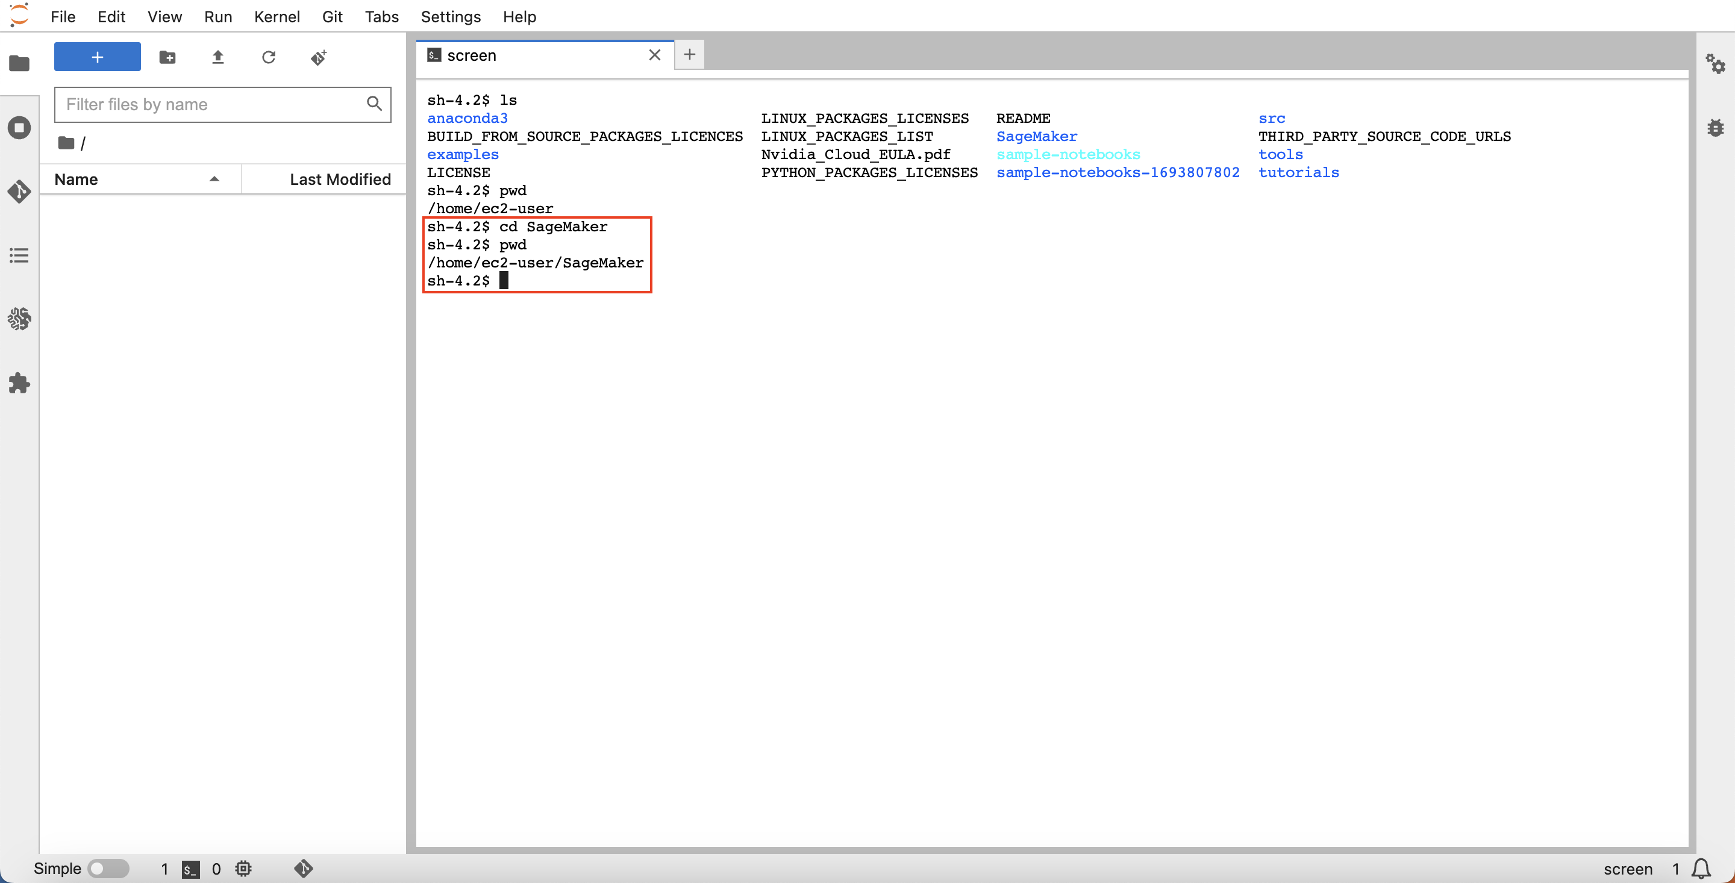Open the Running Terminals and Kernels panel
The height and width of the screenshot is (883, 1735).
coord(19,126)
